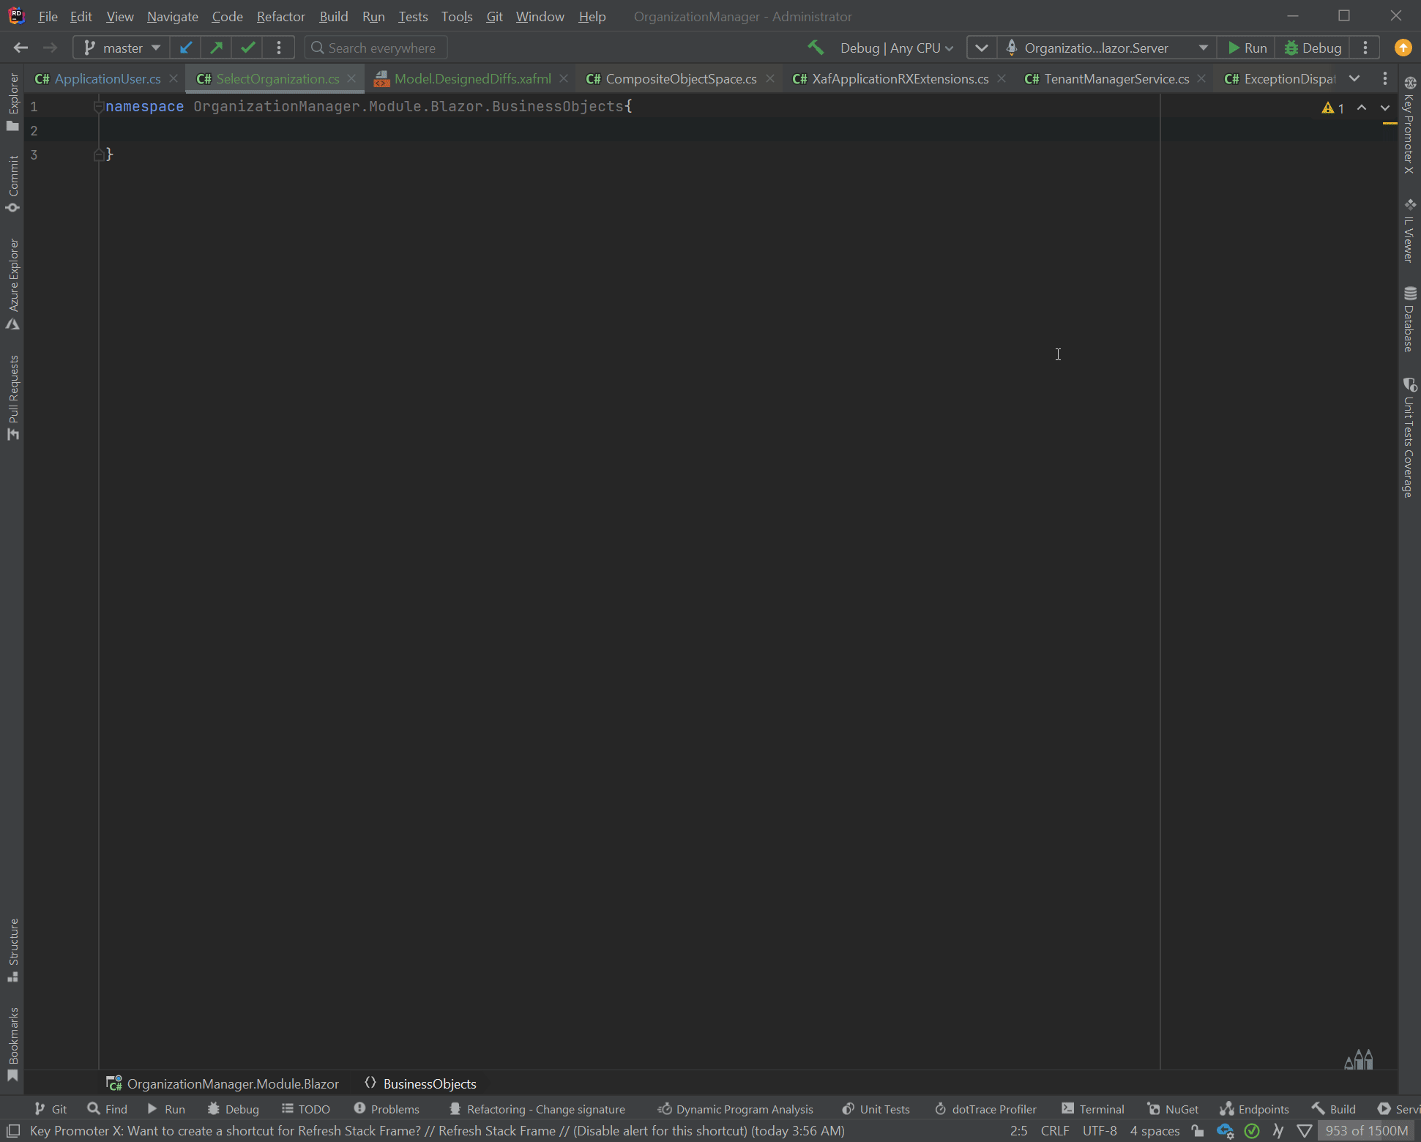Expand the Debug | Any CPU configuration dropdown
This screenshot has width=1421, height=1142.
pyautogui.click(x=897, y=48)
